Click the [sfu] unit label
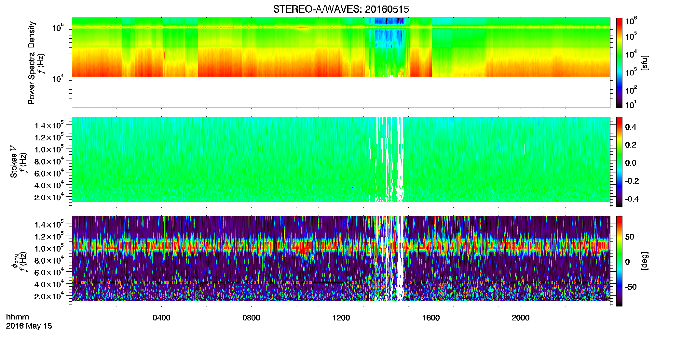This screenshot has width=682, height=351. [x=644, y=63]
